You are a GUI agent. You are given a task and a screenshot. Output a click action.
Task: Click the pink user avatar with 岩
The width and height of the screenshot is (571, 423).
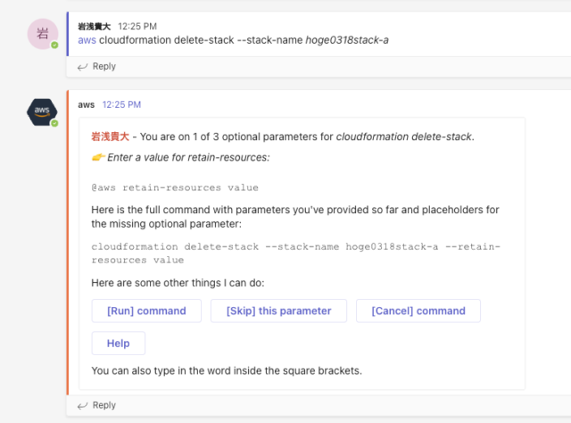point(43,34)
